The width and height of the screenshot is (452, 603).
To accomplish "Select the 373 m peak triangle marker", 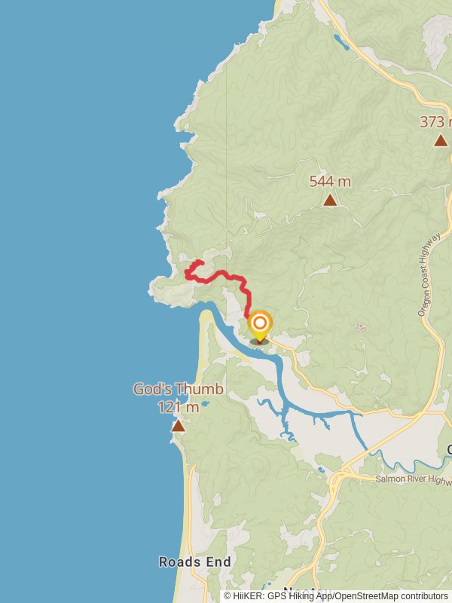I will 441,140.
